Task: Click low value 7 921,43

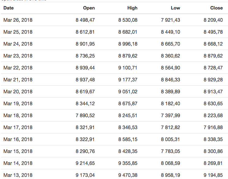Action: coord(170,20)
